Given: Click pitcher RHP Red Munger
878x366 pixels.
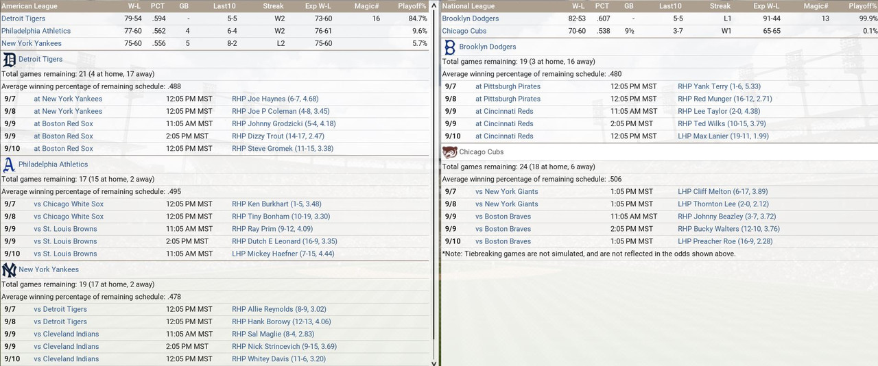Looking at the screenshot, I should pos(725,99).
